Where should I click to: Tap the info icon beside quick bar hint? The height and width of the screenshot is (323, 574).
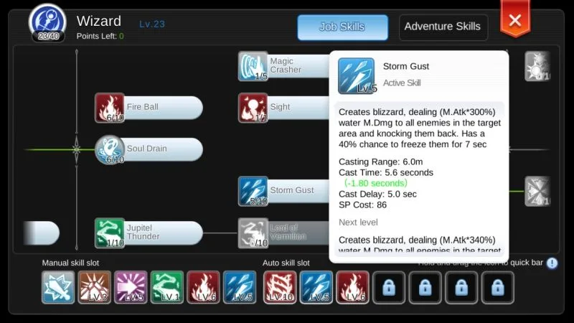click(x=552, y=263)
